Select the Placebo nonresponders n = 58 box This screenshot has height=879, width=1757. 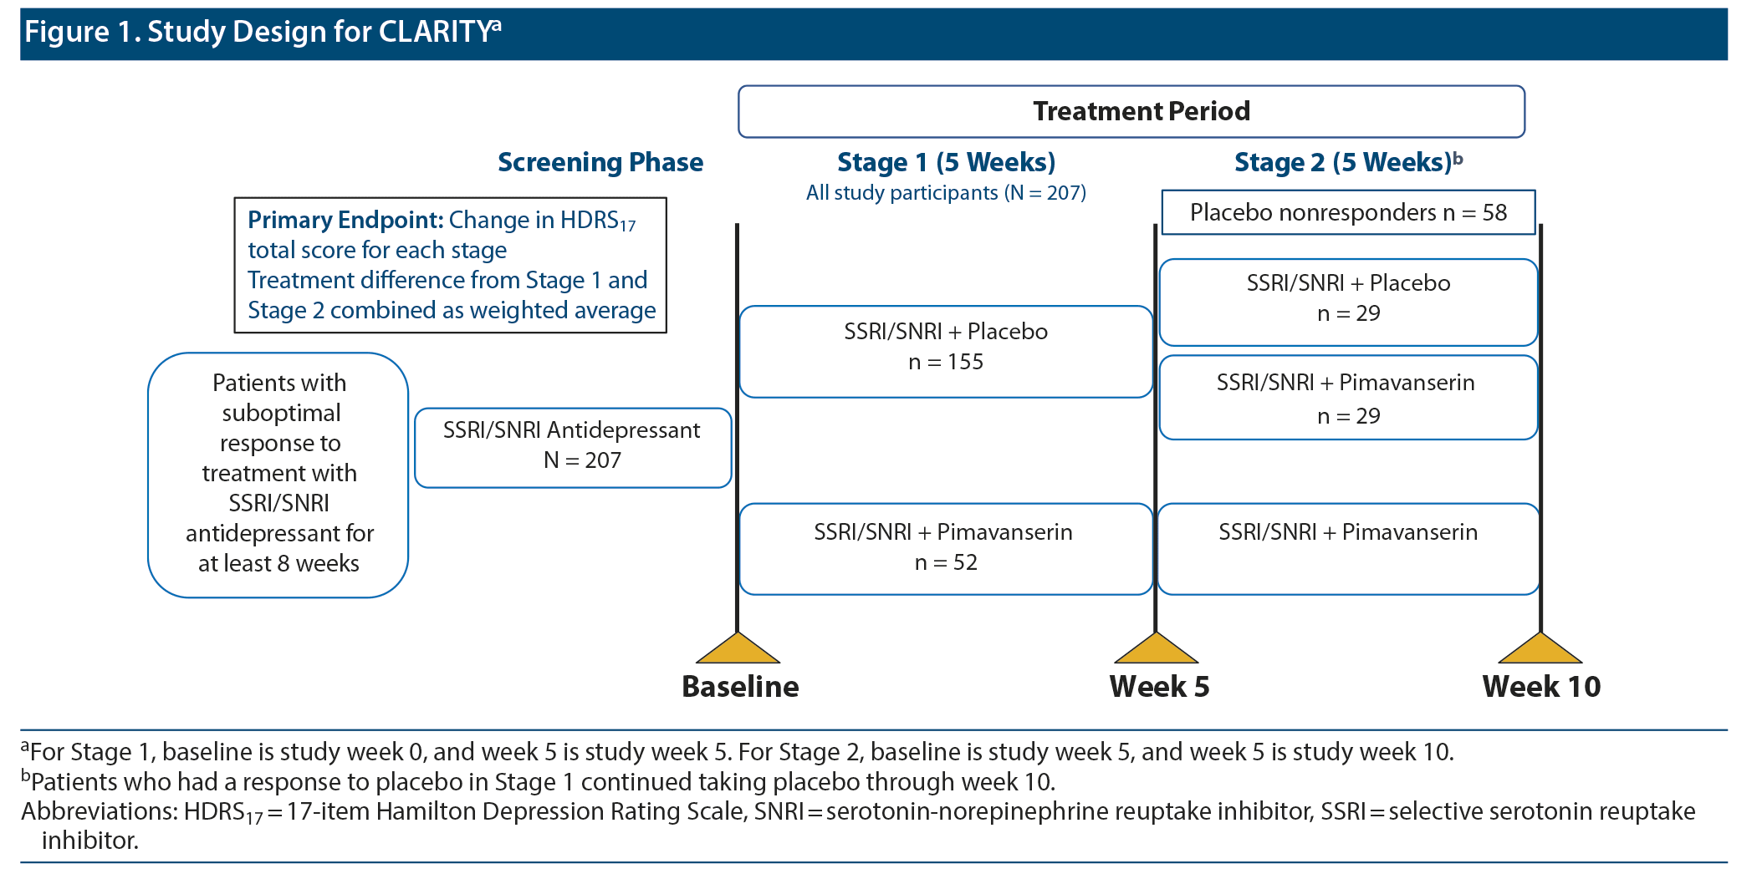(1348, 212)
